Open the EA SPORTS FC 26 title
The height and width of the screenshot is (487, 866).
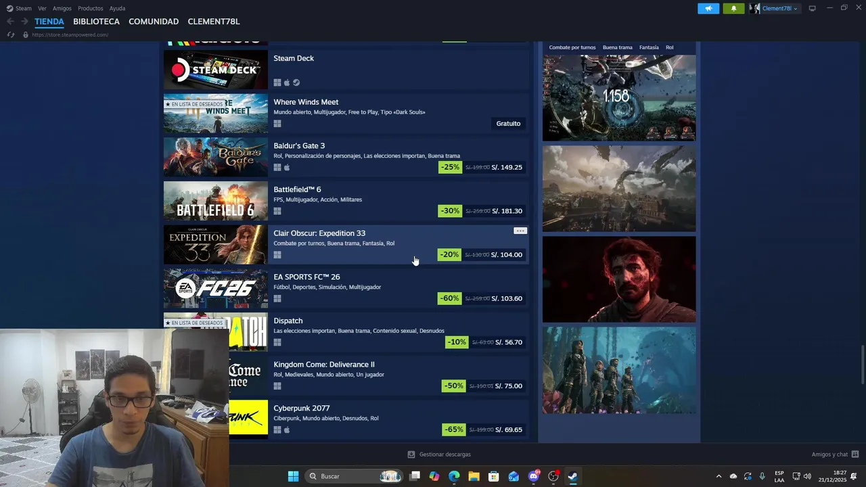[x=306, y=277]
